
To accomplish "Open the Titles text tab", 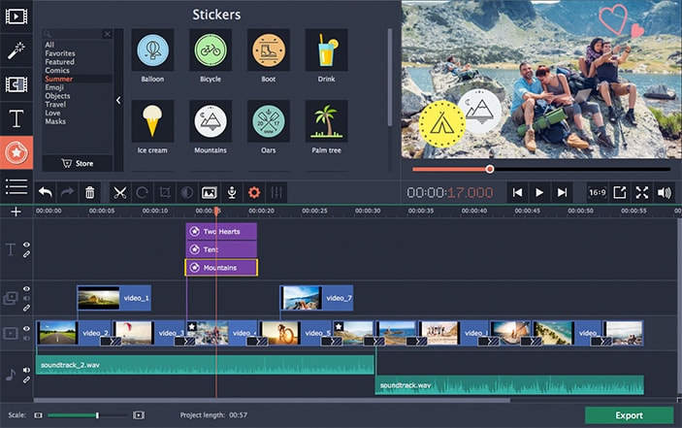I will tap(16, 118).
